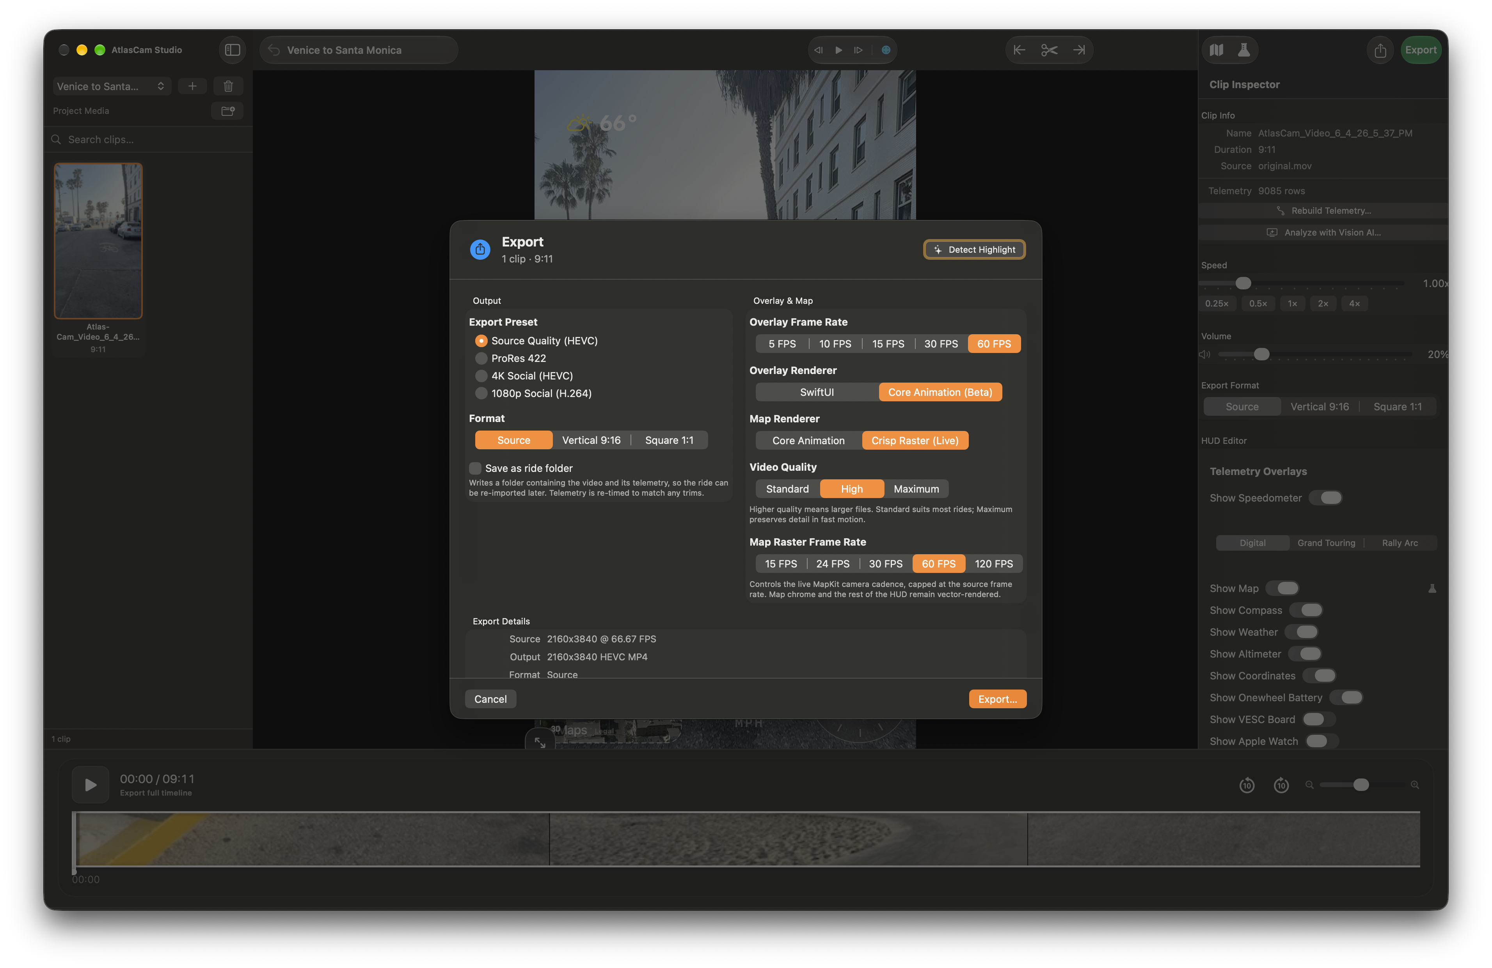Toggle Show Compass switch

[x=1306, y=610]
